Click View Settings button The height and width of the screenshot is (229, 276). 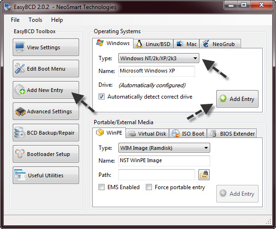click(x=46, y=47)
